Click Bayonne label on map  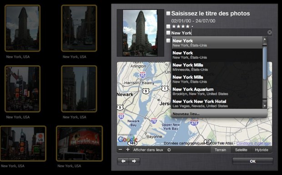(154, 137)
